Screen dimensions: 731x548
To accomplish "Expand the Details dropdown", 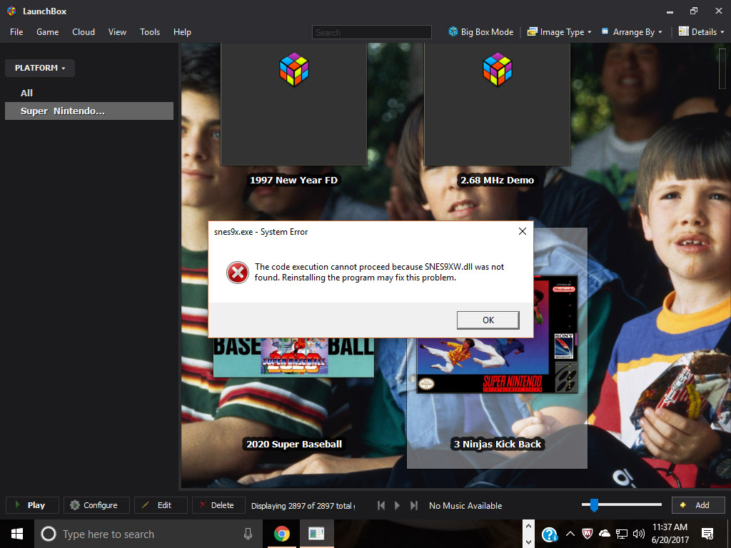I will click(x=701, y=31).
